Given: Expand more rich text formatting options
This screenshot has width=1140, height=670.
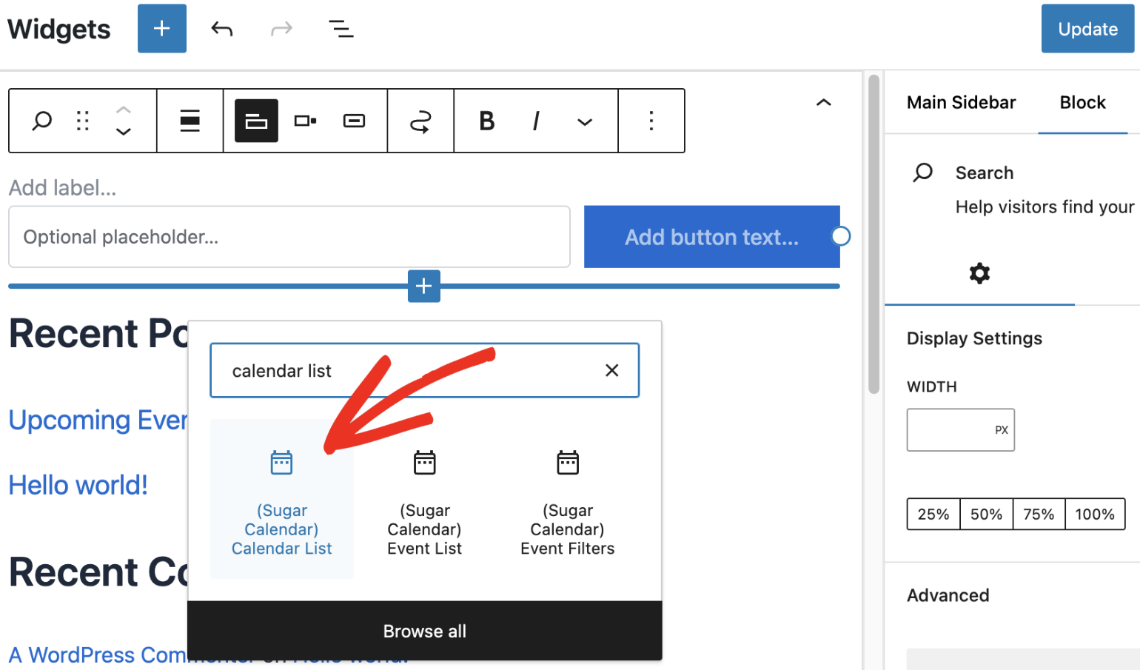Looking at the screenshot, I should point(585,121).
